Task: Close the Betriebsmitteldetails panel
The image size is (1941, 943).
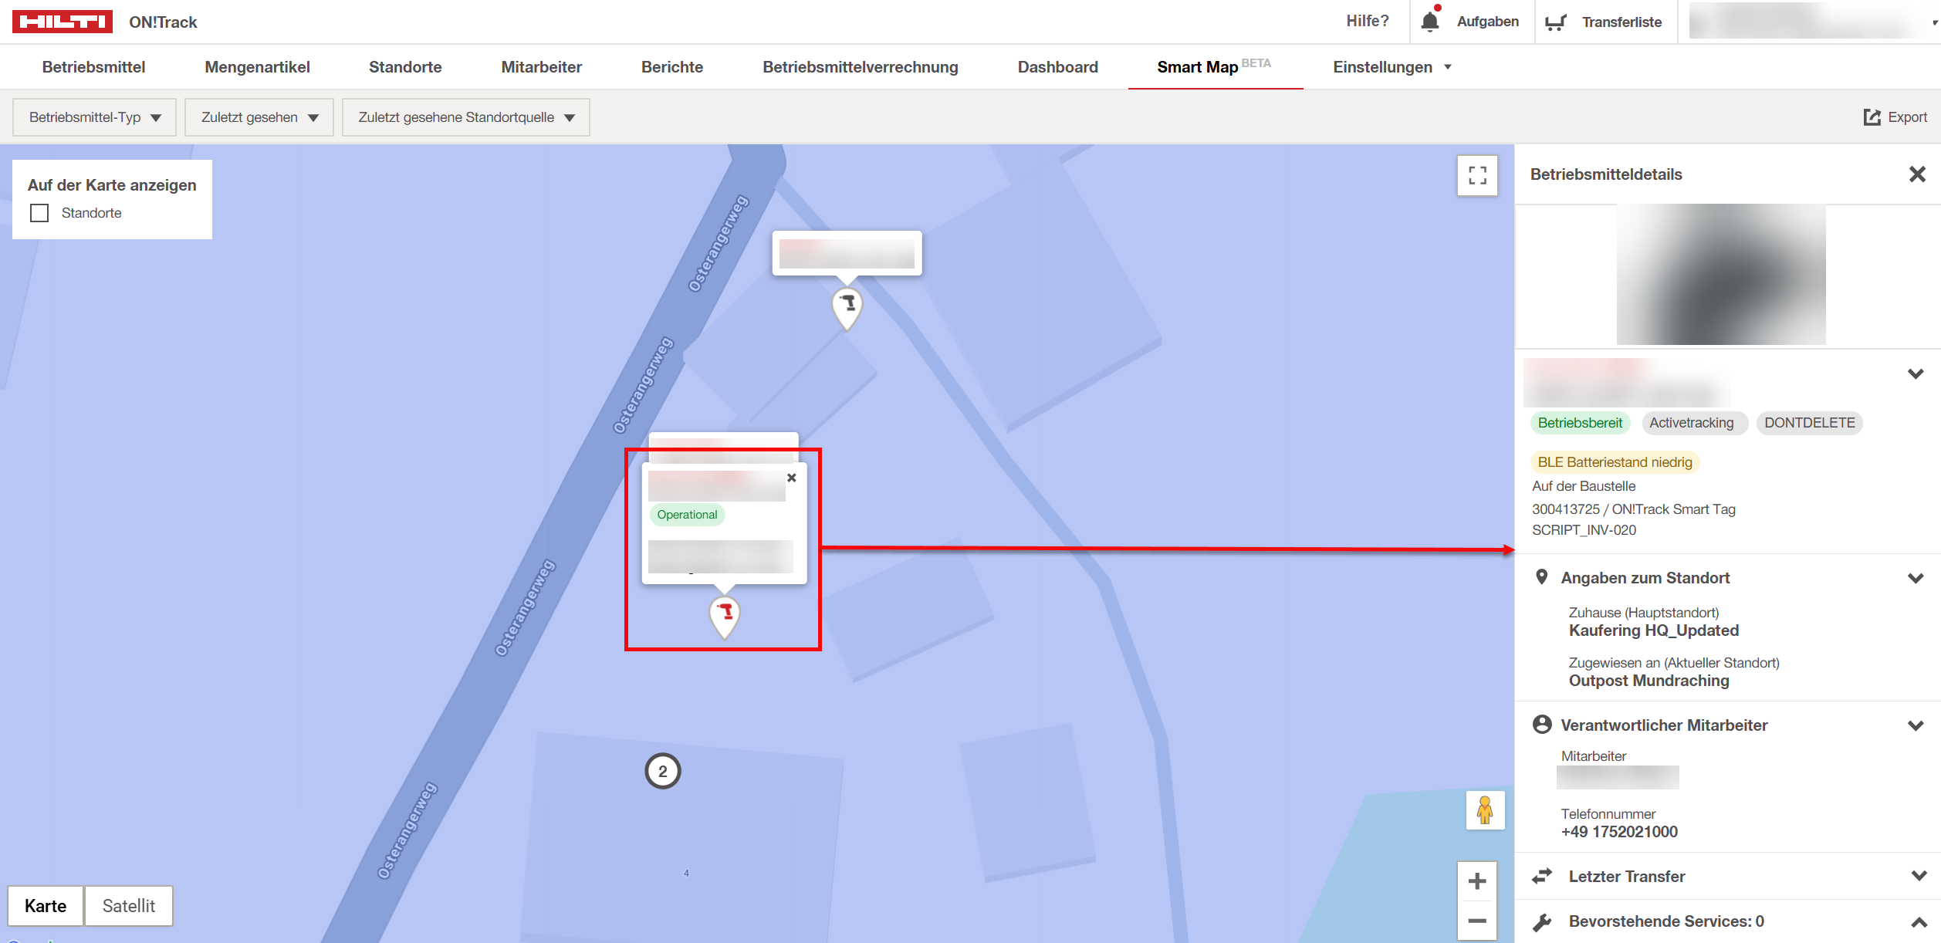Action: [x=1917, y=174]
